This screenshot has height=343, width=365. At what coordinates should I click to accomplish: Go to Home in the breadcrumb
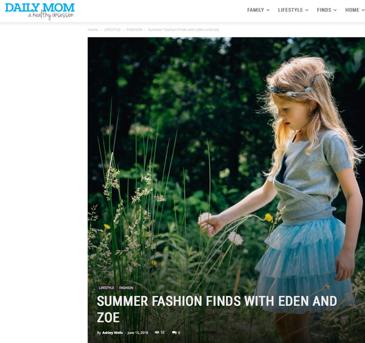(x=92, y=30)
